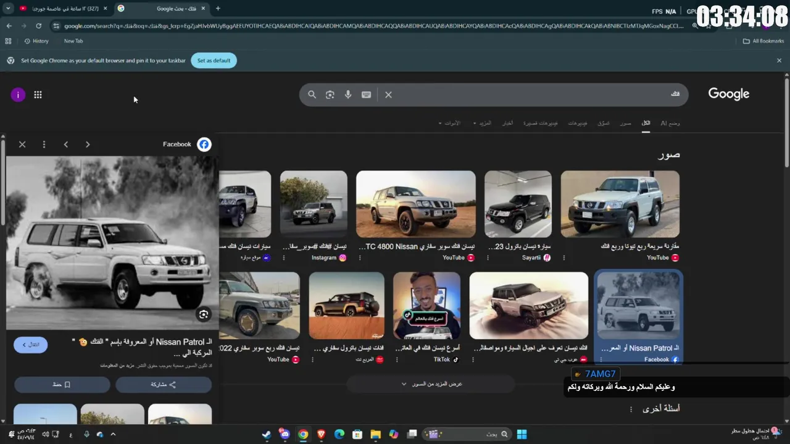Open a new Chrome tab with plus
Image resolution: width=790 pixels, height=444 pixels.
tap(218, 9)
